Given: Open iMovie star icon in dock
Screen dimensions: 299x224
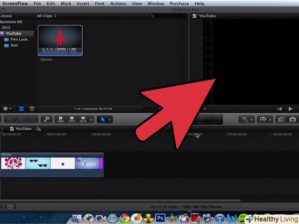Looking at the screenshot, I should [x=172, y=218].
